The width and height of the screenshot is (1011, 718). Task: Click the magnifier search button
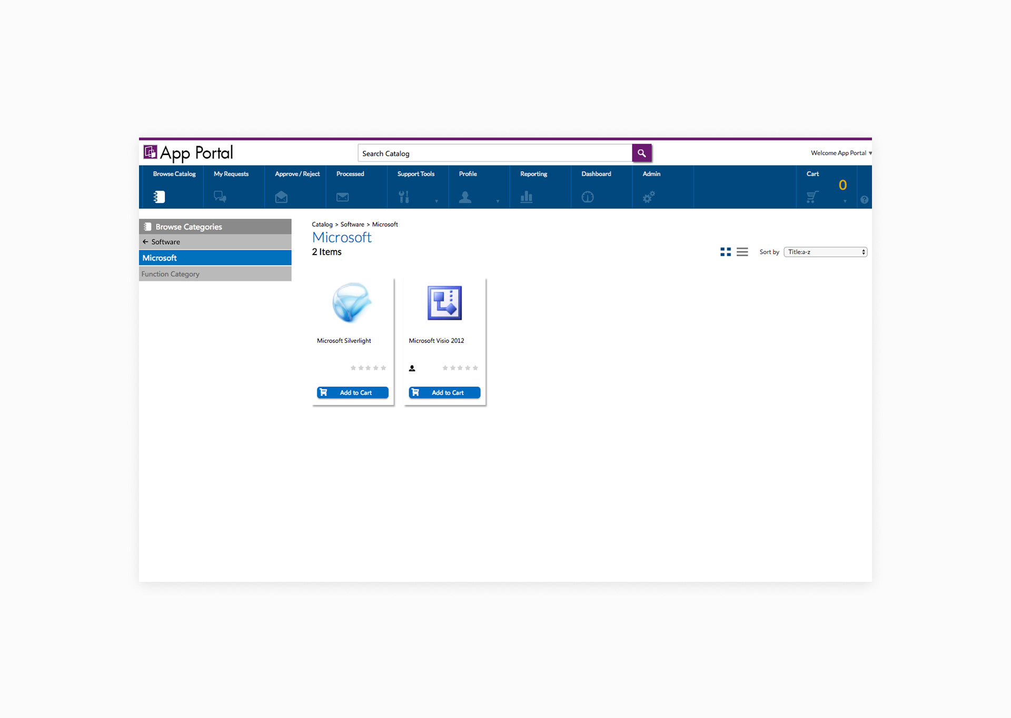[x=641, y=153]
